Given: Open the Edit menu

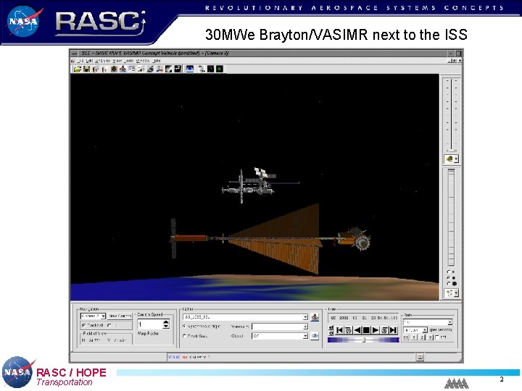Looking at the screenshot, I should [x=90, y=61].
